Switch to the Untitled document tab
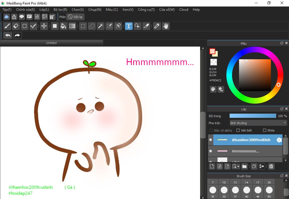This screenshot has width=289, height=199. coord(51,43)
